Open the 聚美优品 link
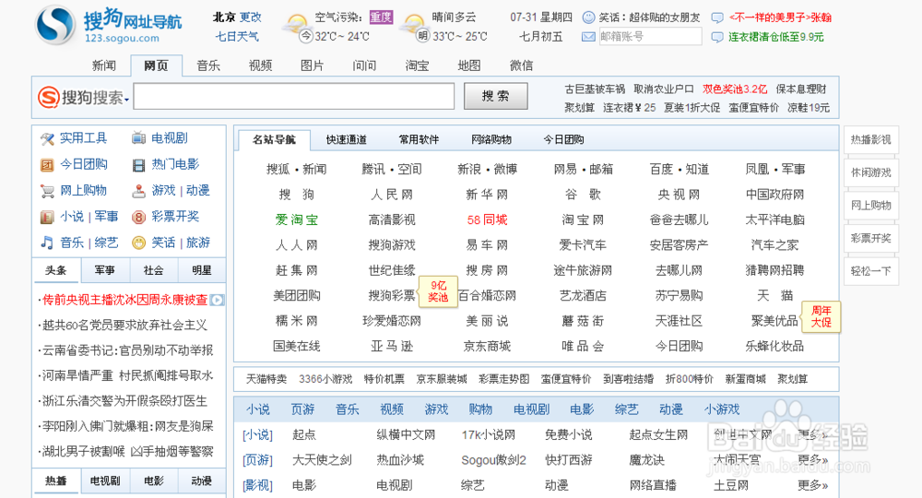This screenshot has width=922, height=498. coord(774,321)
